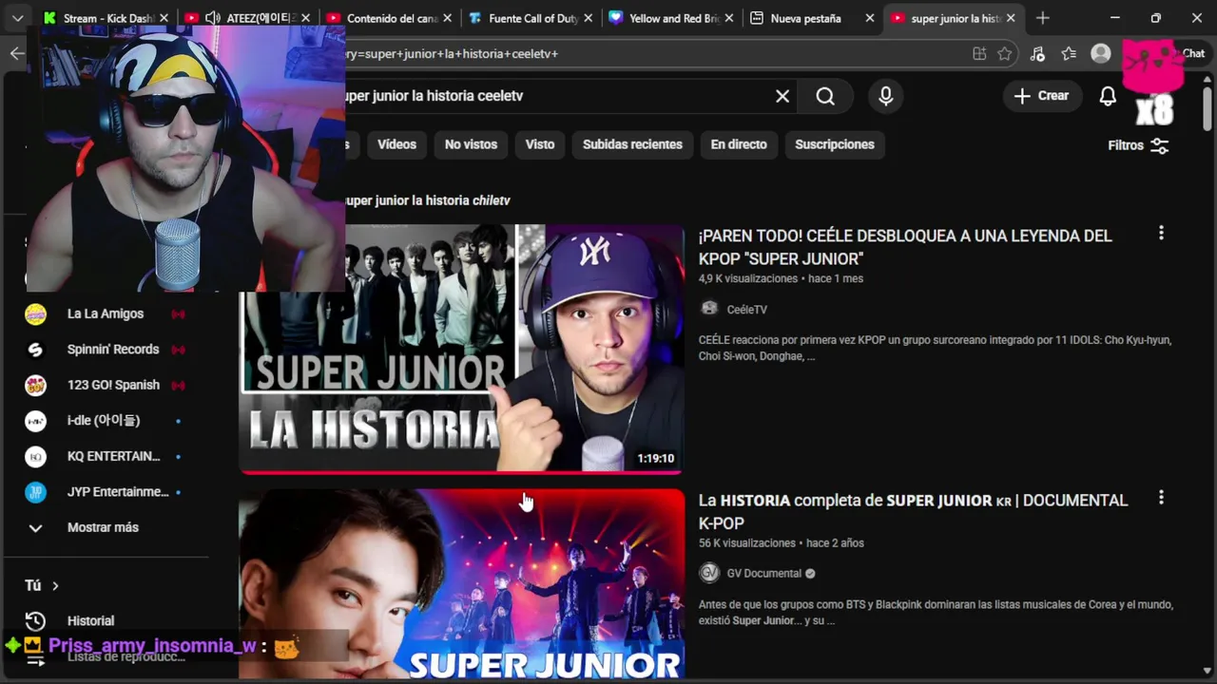Viewport: 1217px width, 684px height.
Task: Open more options for GV Documental video
Action: (1161, 498)
